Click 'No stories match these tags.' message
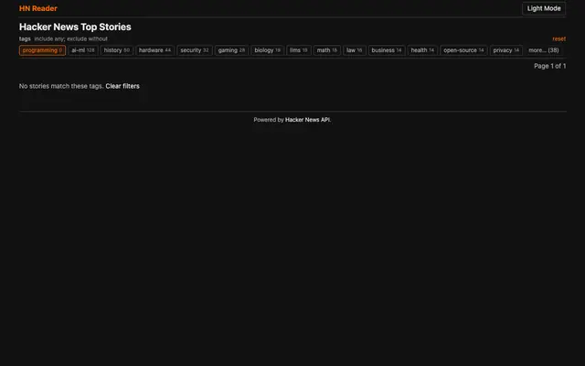Image resolution: width=585 pixels, height=366 pixels. click(x=61, y=86)
